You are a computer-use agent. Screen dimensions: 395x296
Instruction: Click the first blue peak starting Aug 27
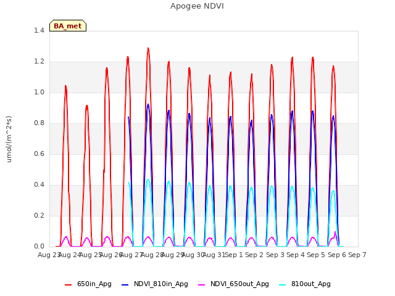point(128,117)
